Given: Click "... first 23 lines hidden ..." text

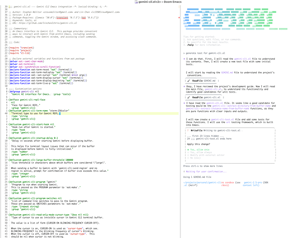Looking at the screenshot, I should tap(205, 136).
